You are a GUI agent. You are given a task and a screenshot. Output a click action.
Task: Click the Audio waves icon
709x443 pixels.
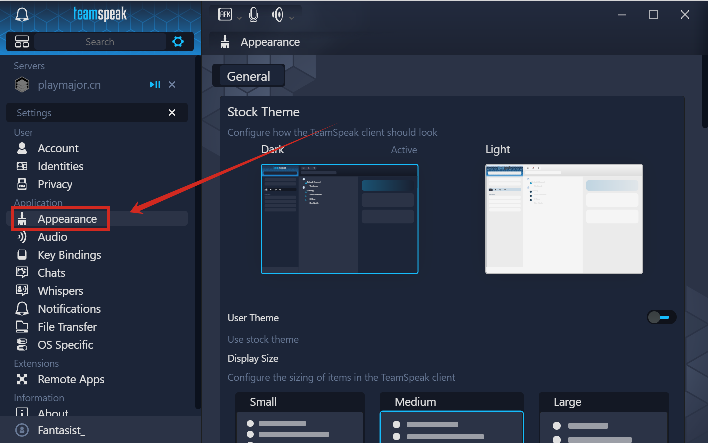tap(22, 237)
